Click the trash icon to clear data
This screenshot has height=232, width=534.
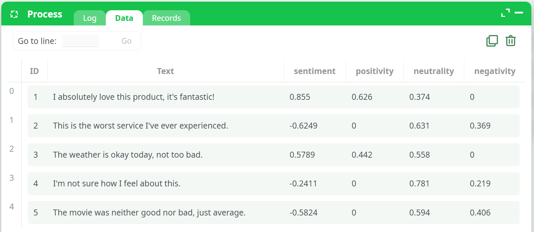510,41
